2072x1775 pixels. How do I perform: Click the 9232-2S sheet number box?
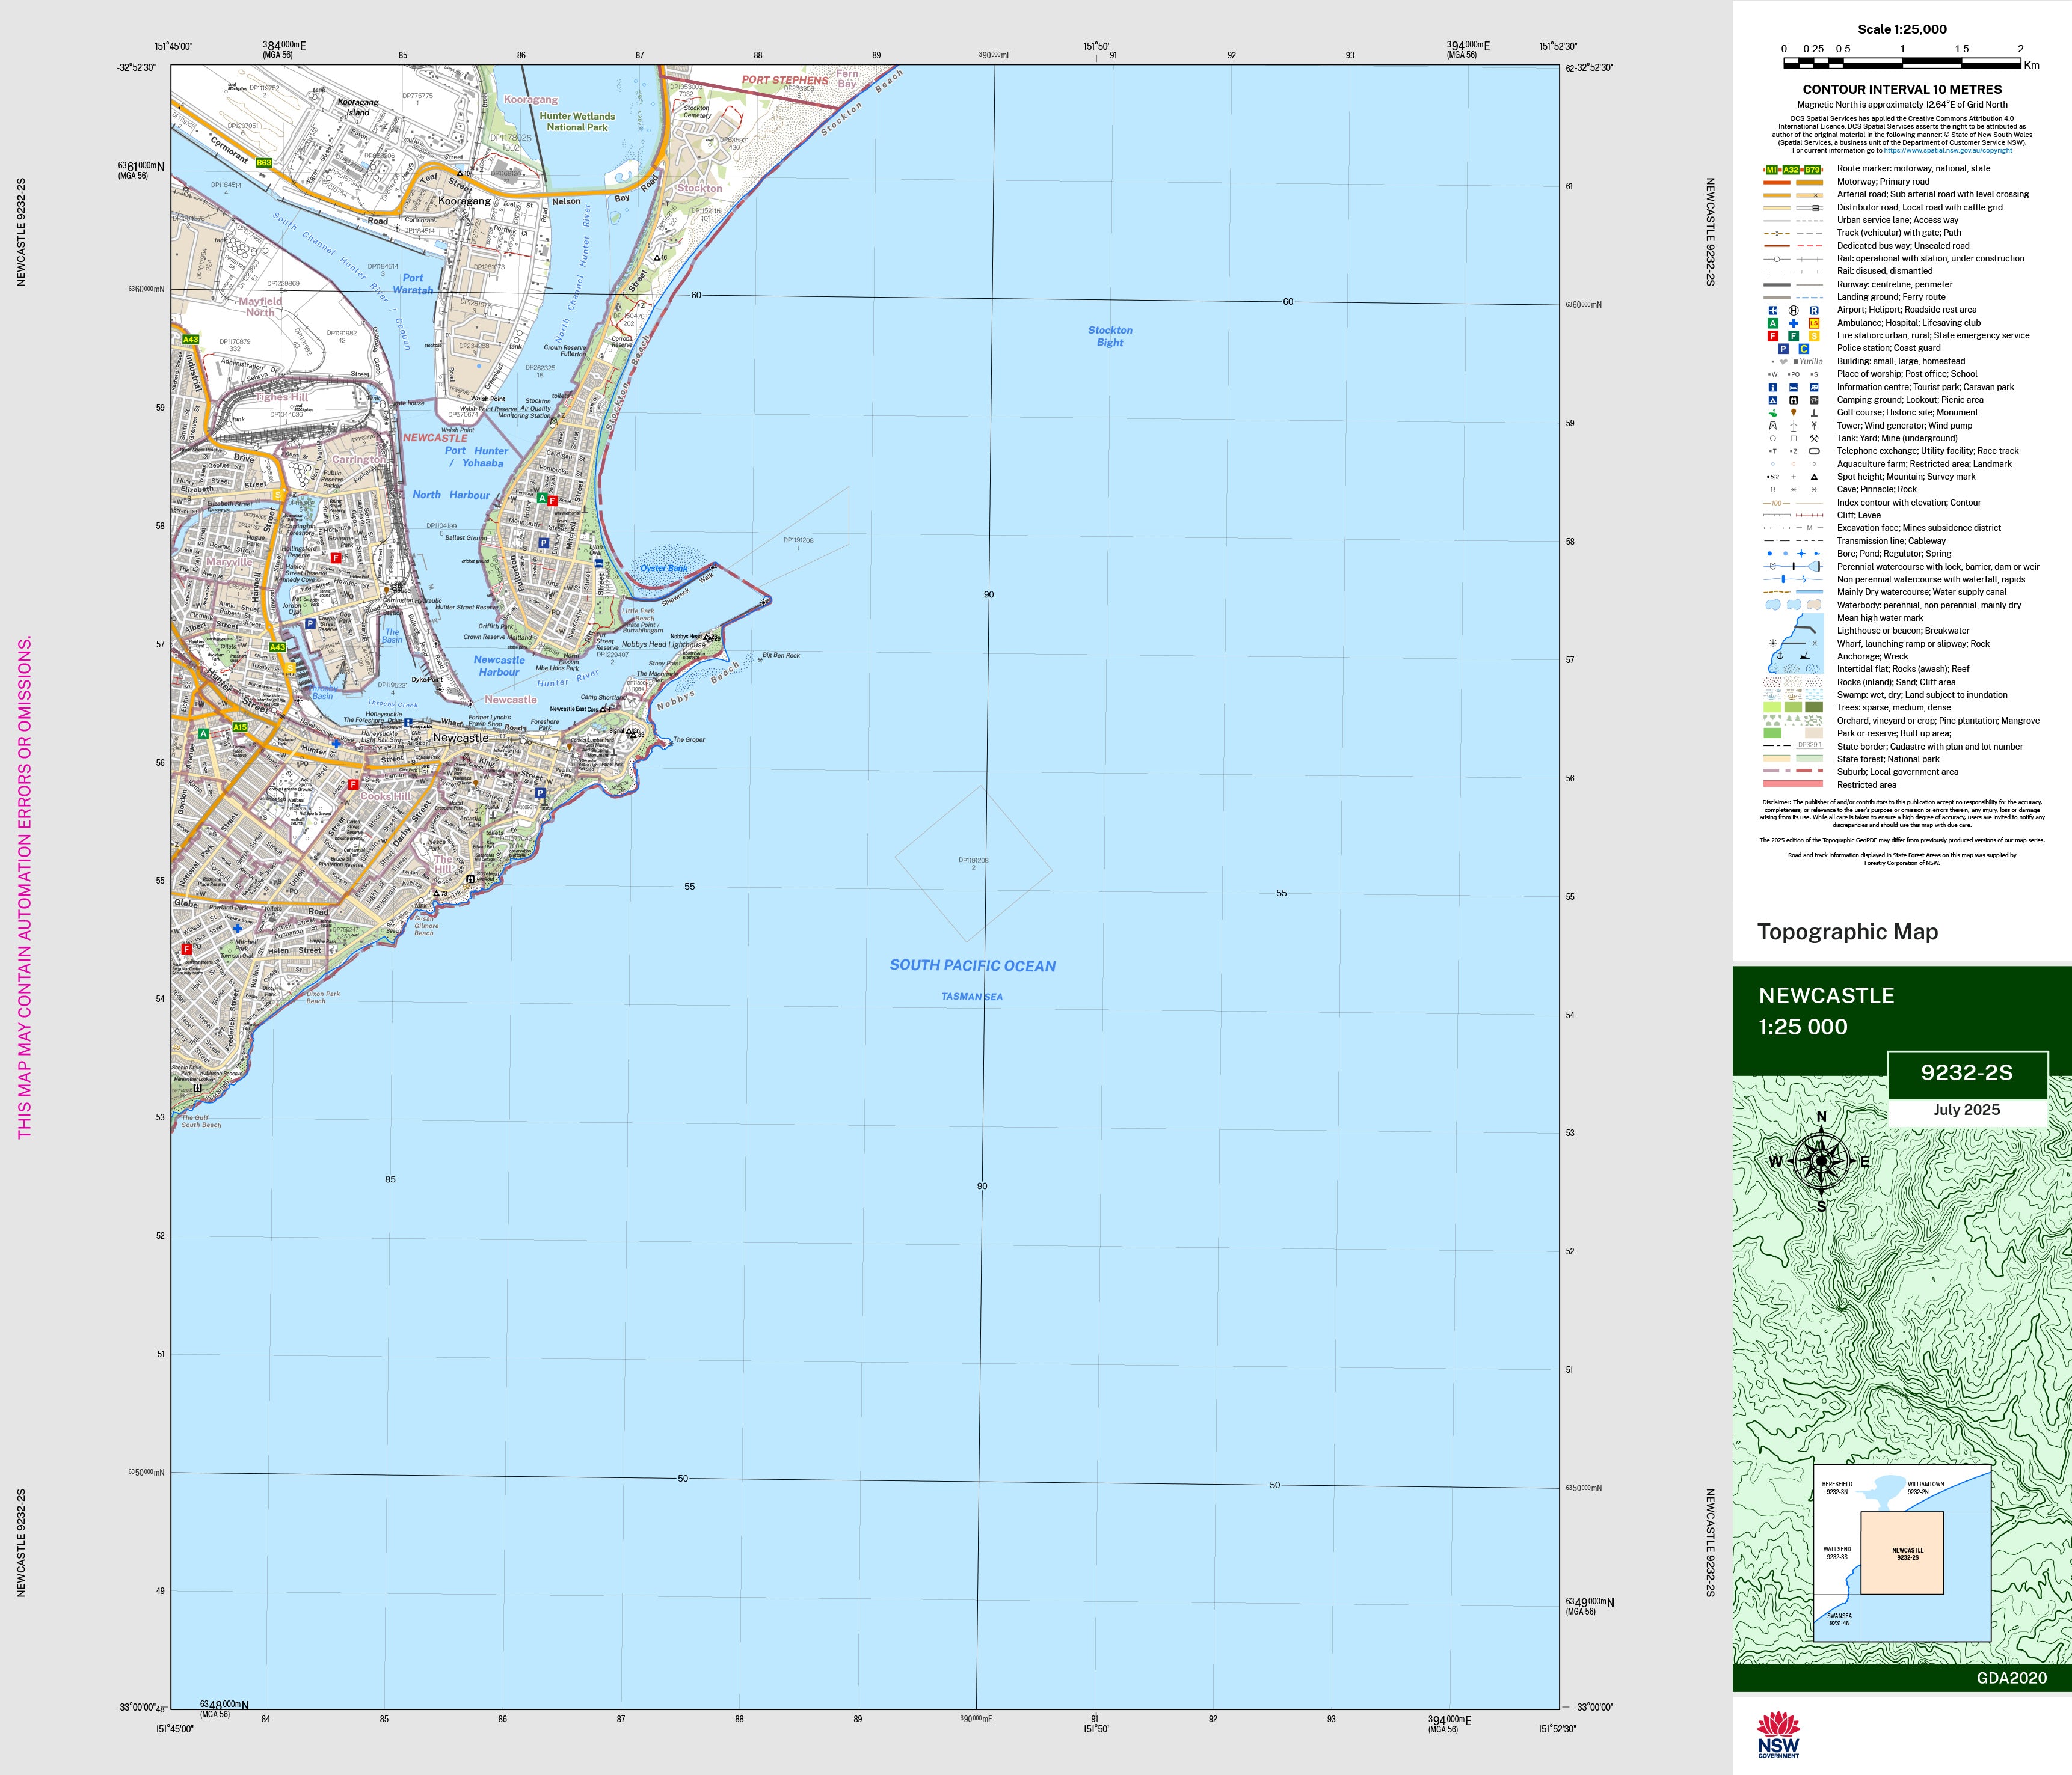(x=1966, y=1074)
